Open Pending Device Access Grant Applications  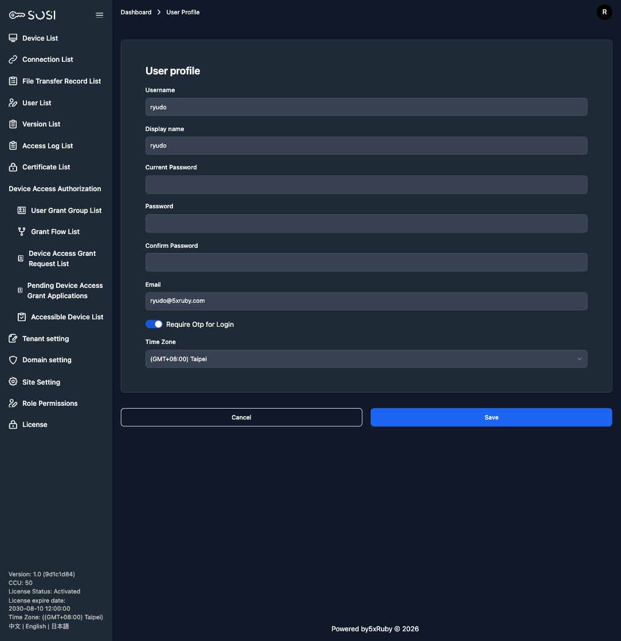click(65, 290)
